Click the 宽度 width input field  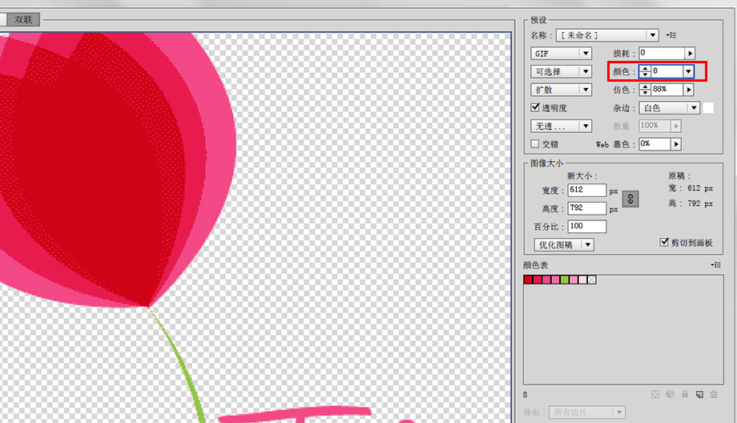[586, 191]
